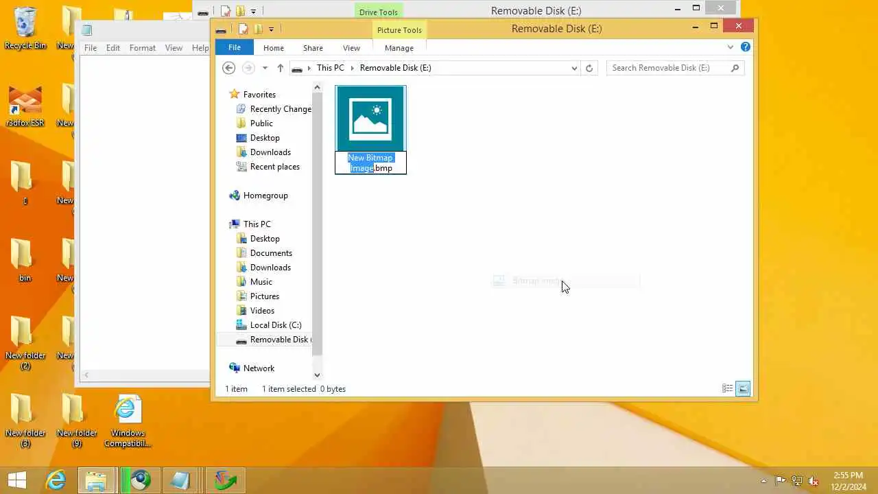Open Desktop under This PC
The image size is (878, 494).
(265, 239)
